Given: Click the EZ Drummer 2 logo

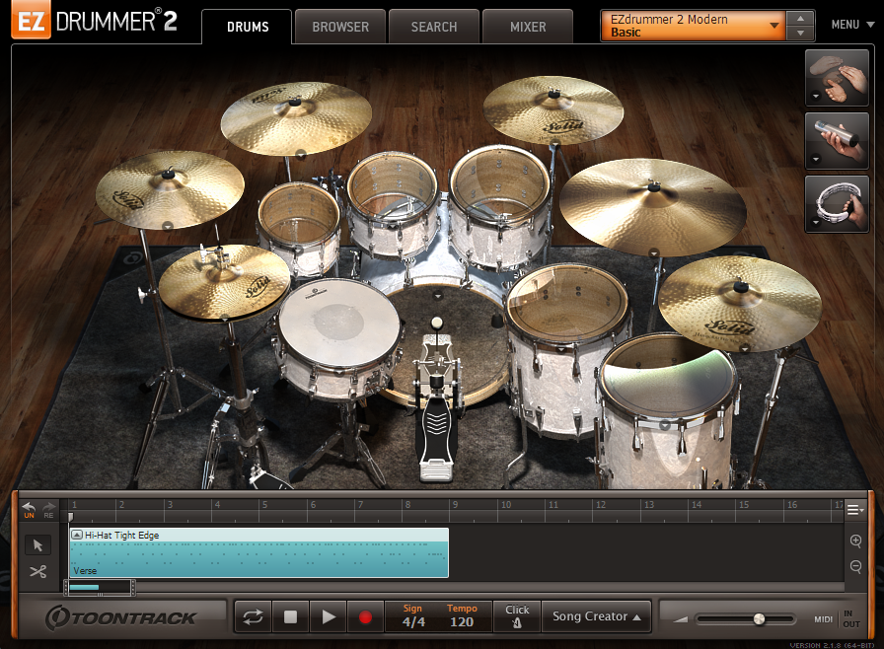Looking at the screenshot, I should click(x=95, y=21).
